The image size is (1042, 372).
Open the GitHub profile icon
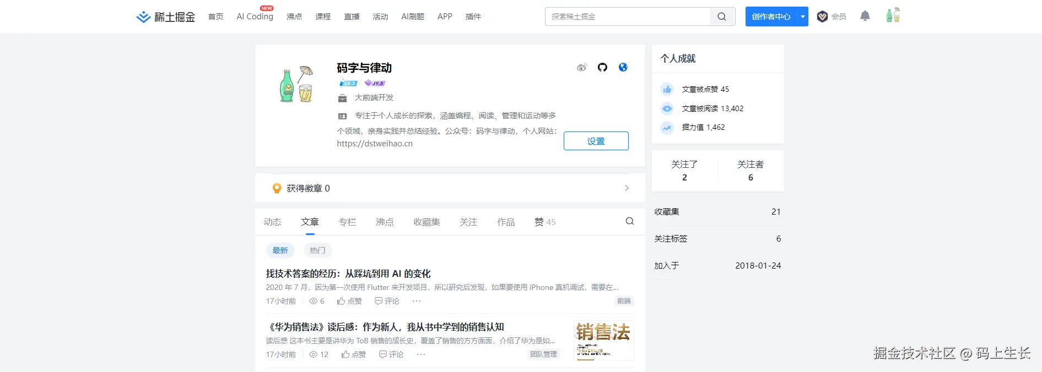click(602, 67)
